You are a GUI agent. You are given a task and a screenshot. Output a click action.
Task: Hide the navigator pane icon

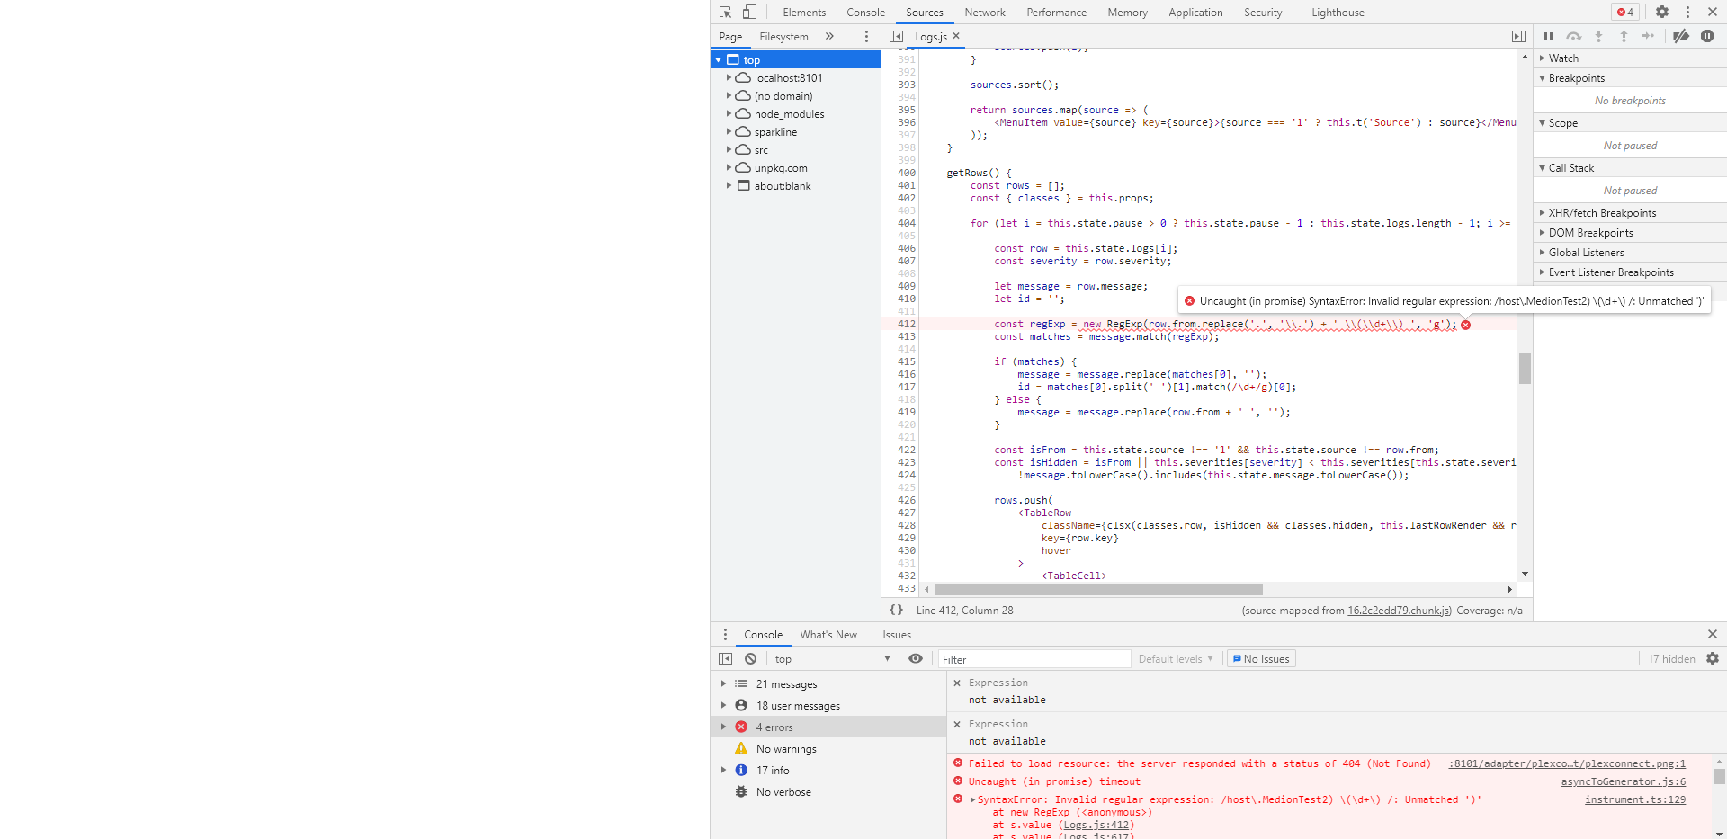point(896,37)
